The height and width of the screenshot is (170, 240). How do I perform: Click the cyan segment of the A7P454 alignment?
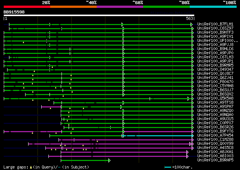157,136
